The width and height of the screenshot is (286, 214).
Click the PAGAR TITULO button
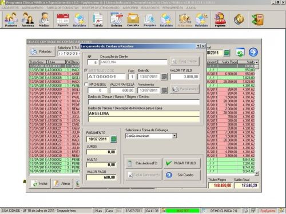[x=182, y=163]
